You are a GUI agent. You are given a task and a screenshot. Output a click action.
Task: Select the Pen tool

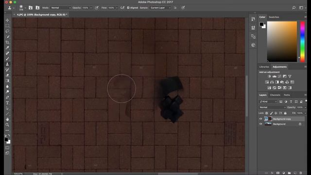(7, 97)
